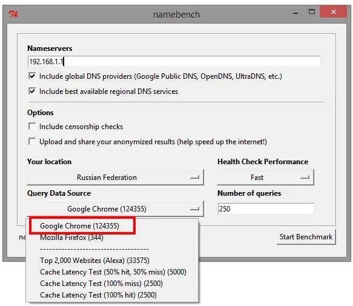This screenshot has height=306, width=353.
Task: Select Mozilla Firefox (344) data source
Action: [71, 238]
